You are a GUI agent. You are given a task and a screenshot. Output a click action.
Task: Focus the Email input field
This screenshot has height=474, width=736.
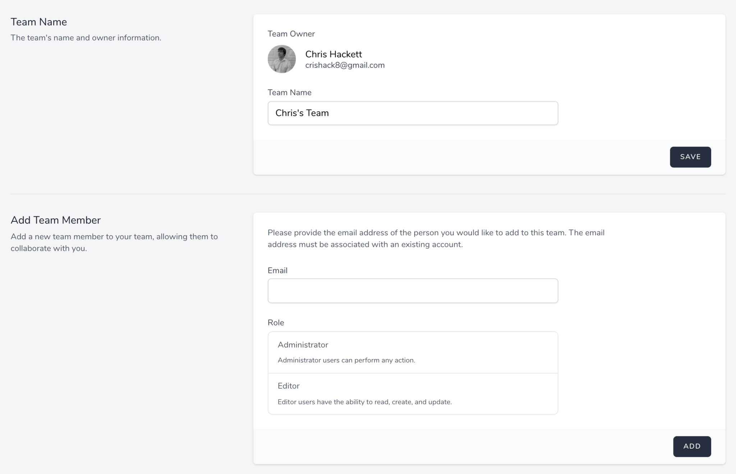413,291
